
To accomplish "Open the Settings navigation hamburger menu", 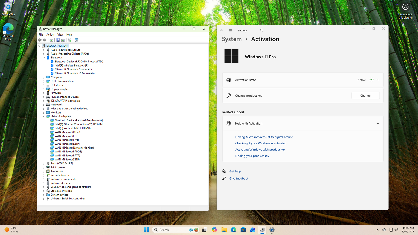I will [230, 30].
